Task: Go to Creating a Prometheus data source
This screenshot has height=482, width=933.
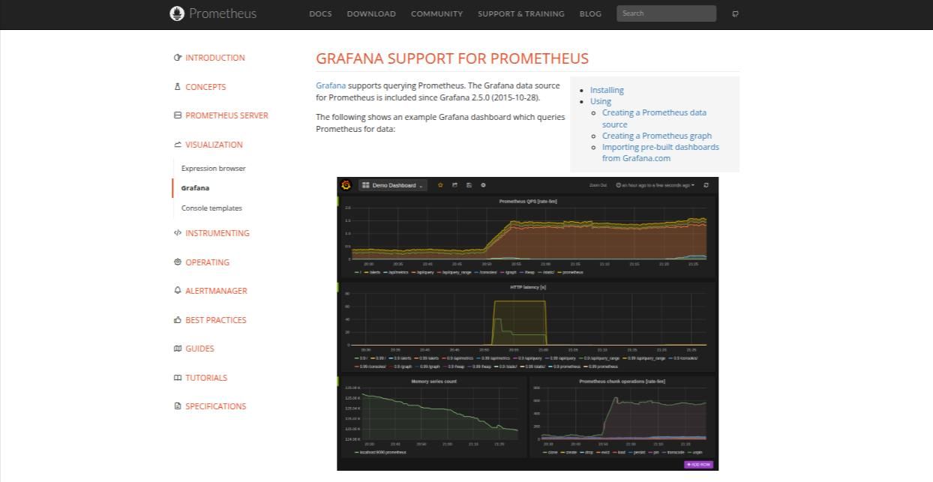Action: point(654,118)
